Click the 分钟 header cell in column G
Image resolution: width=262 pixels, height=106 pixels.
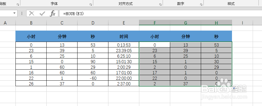tap(185, 36)
